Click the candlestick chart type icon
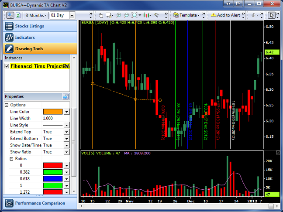Screen dimensions: 283x212 (146, 15)
